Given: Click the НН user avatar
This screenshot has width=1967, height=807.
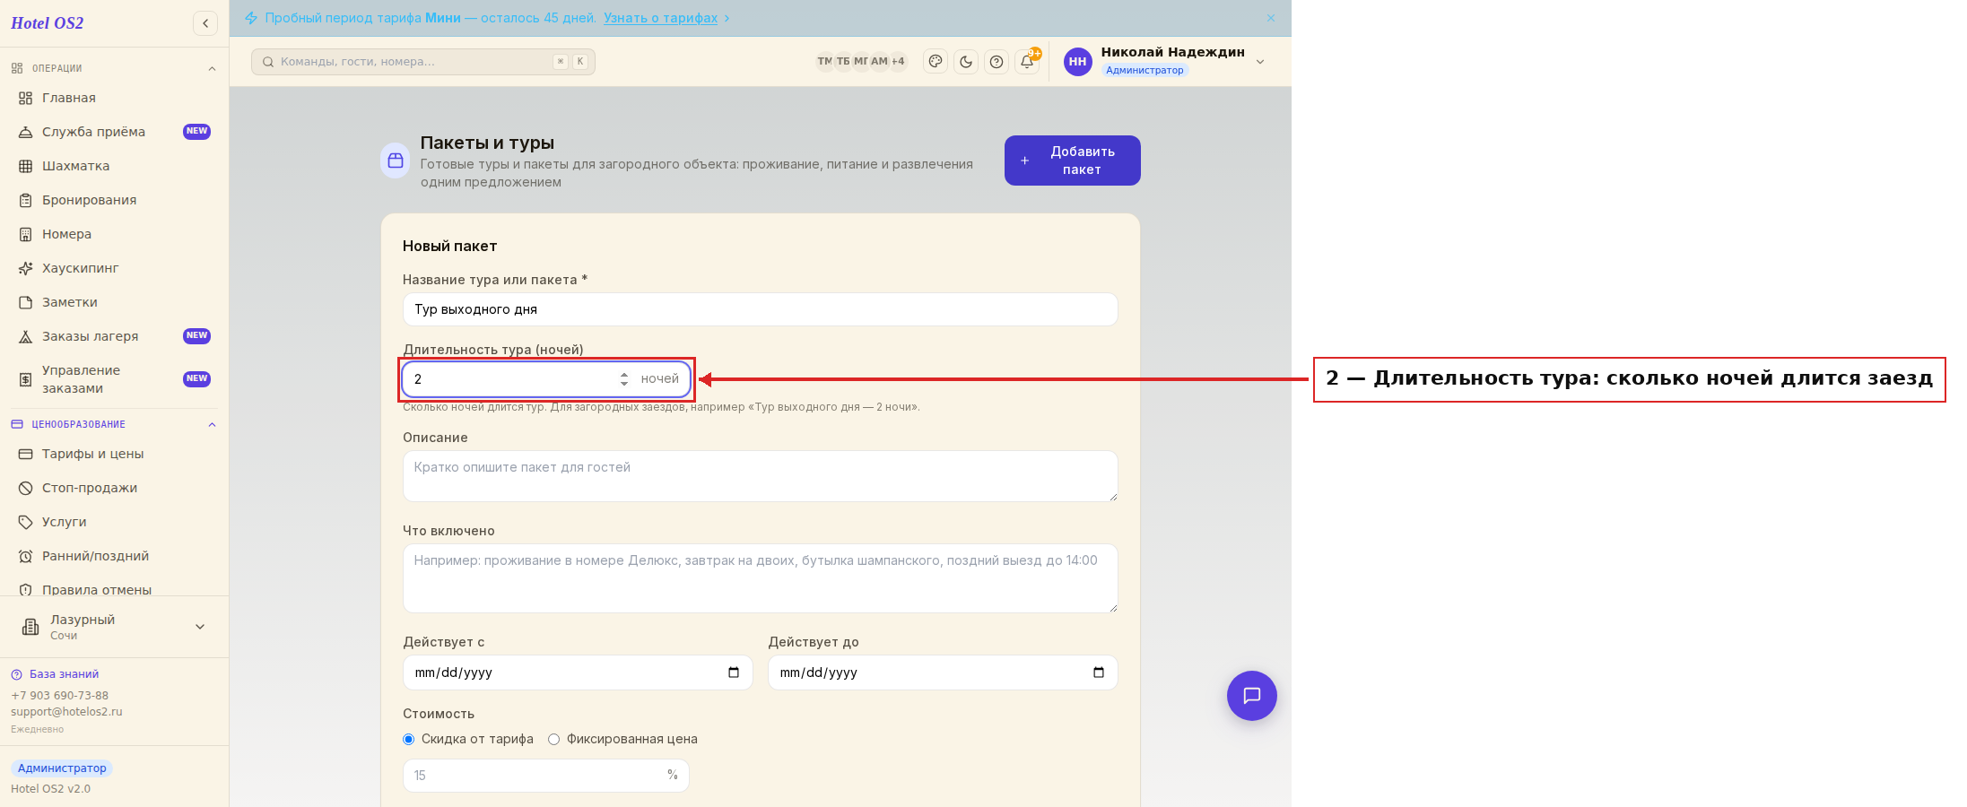Looking at the screenshot, I should coord(1077,62).
